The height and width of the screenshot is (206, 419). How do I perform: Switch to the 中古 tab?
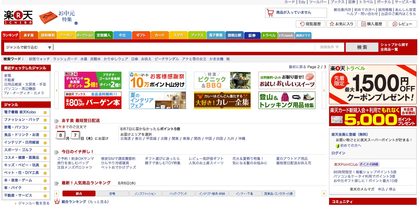tap(122, 35)
